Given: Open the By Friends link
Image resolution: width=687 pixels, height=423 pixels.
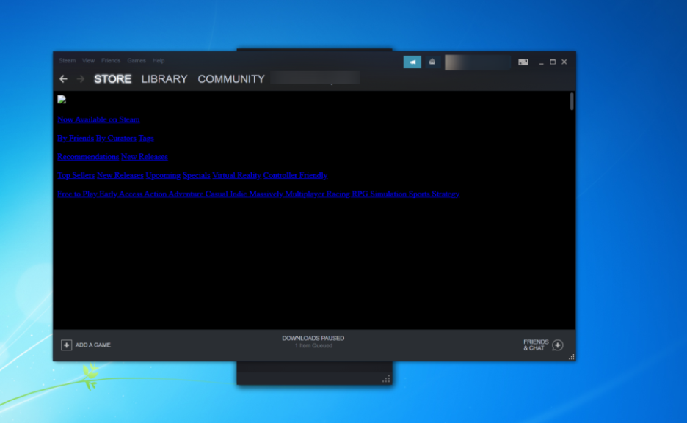Looking at the screenshot, I should pyautogui.click(x=76, y=139).
